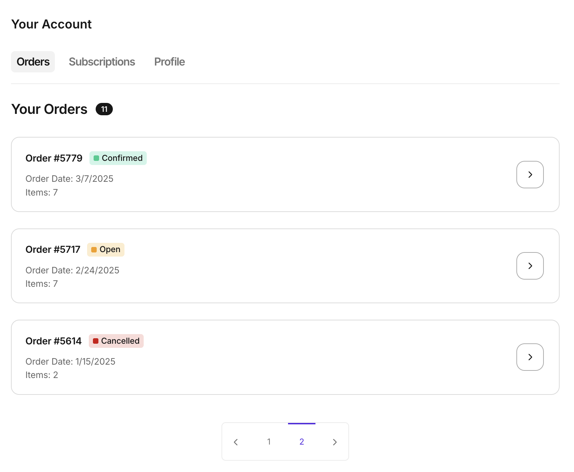Click the orange Open status badge
The height and width of the screenshot is (472, 574).
click(x=106, y=249)
